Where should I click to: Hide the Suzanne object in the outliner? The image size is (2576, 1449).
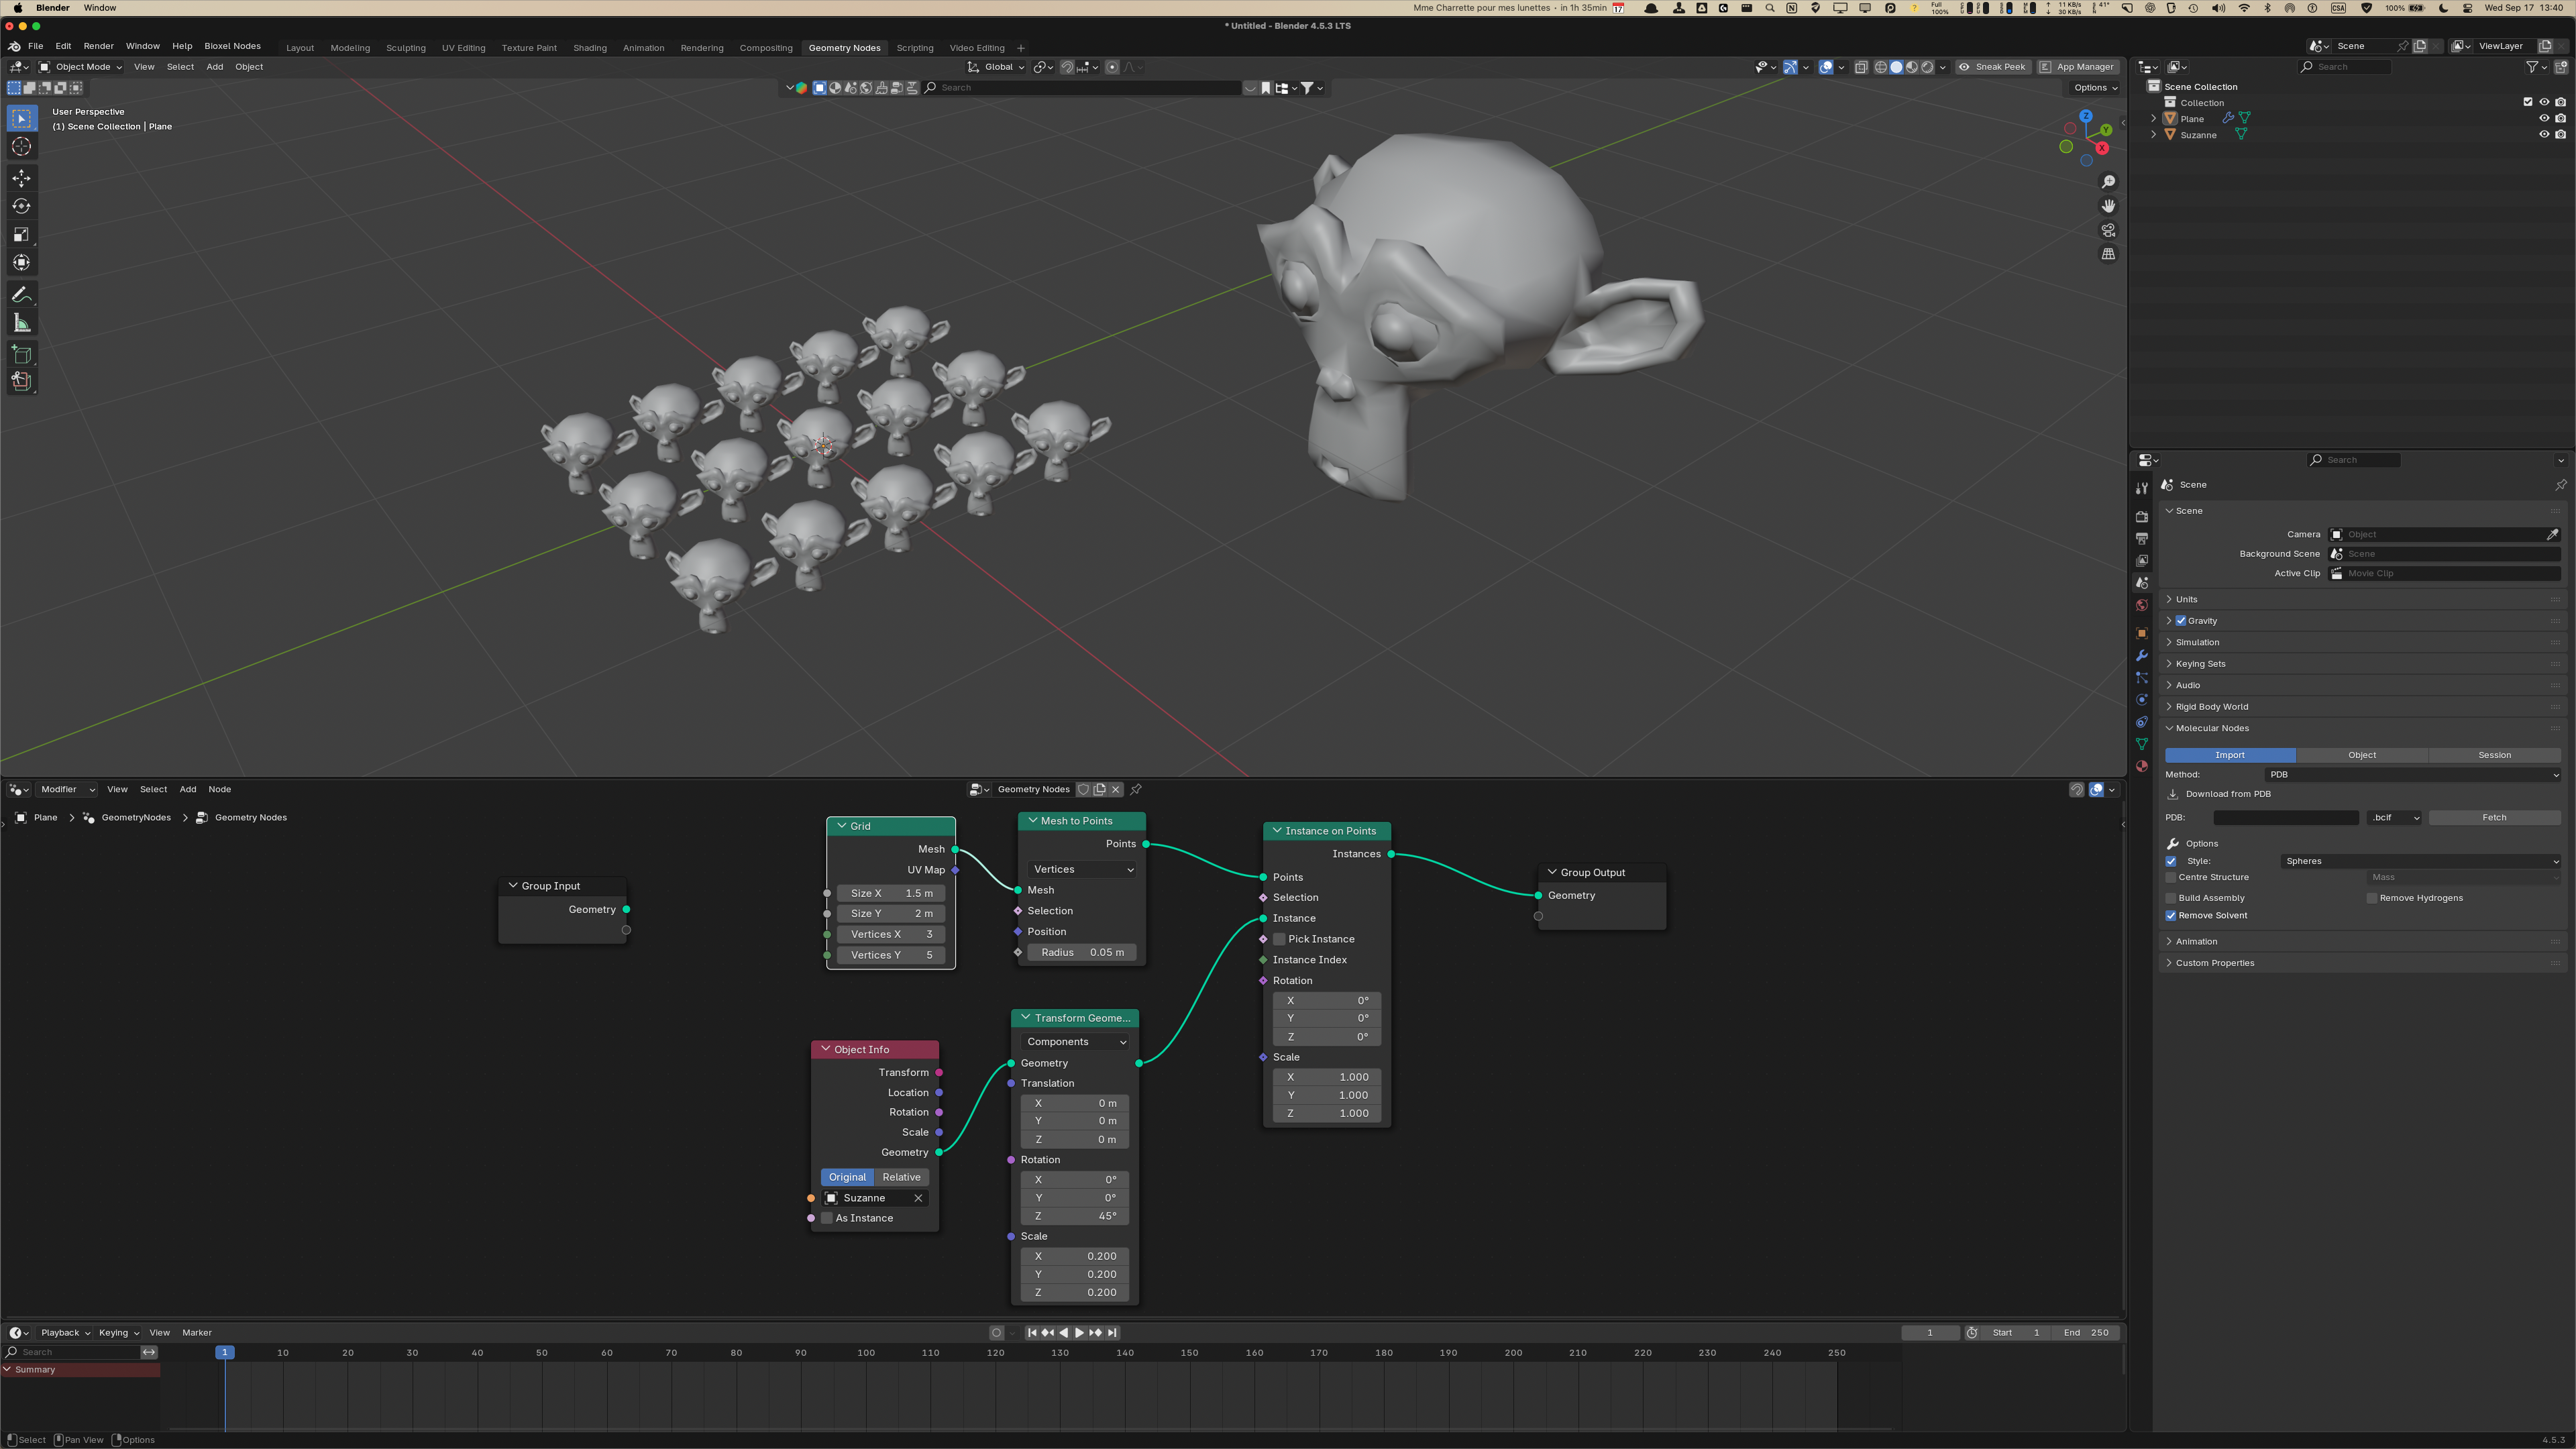pyautogui.click(x=2544, y=135)
